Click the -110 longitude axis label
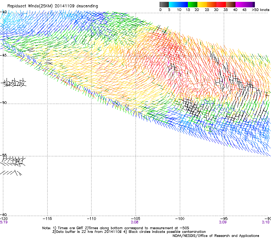The width and height of the screenshot is (271, 238). coord(92,219)
